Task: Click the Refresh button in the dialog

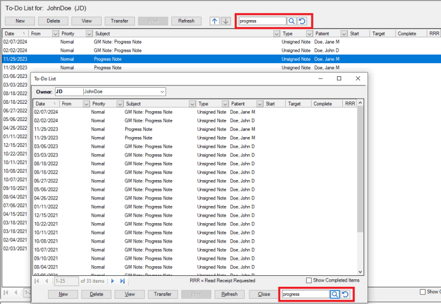Action: (x=229, y=294)
